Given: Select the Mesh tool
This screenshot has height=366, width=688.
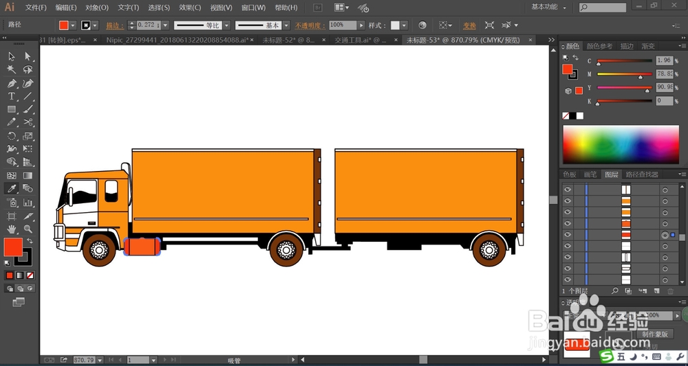Looking at the screenshot, I should click(12, 176).
